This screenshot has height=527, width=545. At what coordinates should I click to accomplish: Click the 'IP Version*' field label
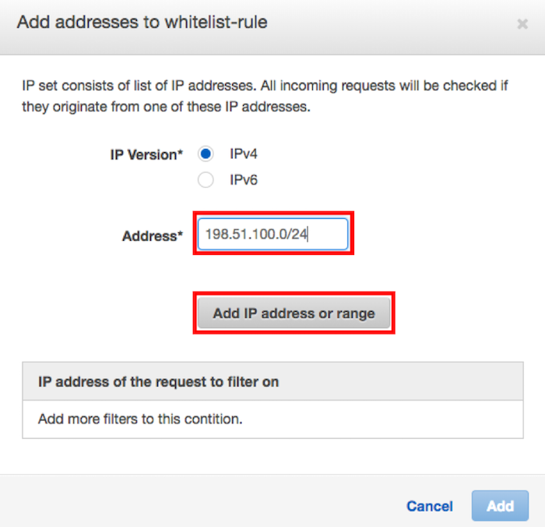(x=146, y=154)
